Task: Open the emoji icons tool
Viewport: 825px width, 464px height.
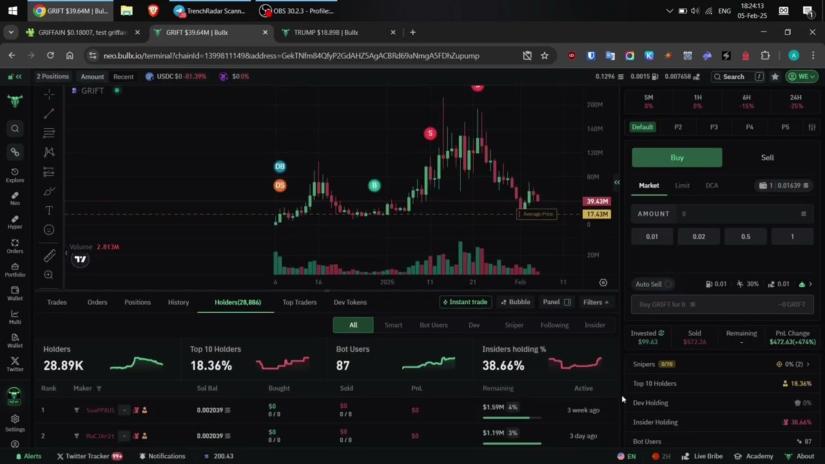Action: click(49, 230)
